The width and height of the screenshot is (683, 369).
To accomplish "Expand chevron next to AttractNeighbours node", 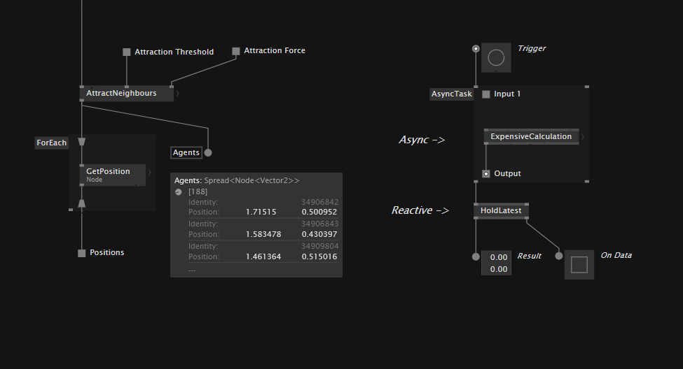I will (177, 93).
